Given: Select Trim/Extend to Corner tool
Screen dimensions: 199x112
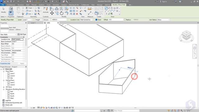Looking at the screenshot, I should (66, 13).
